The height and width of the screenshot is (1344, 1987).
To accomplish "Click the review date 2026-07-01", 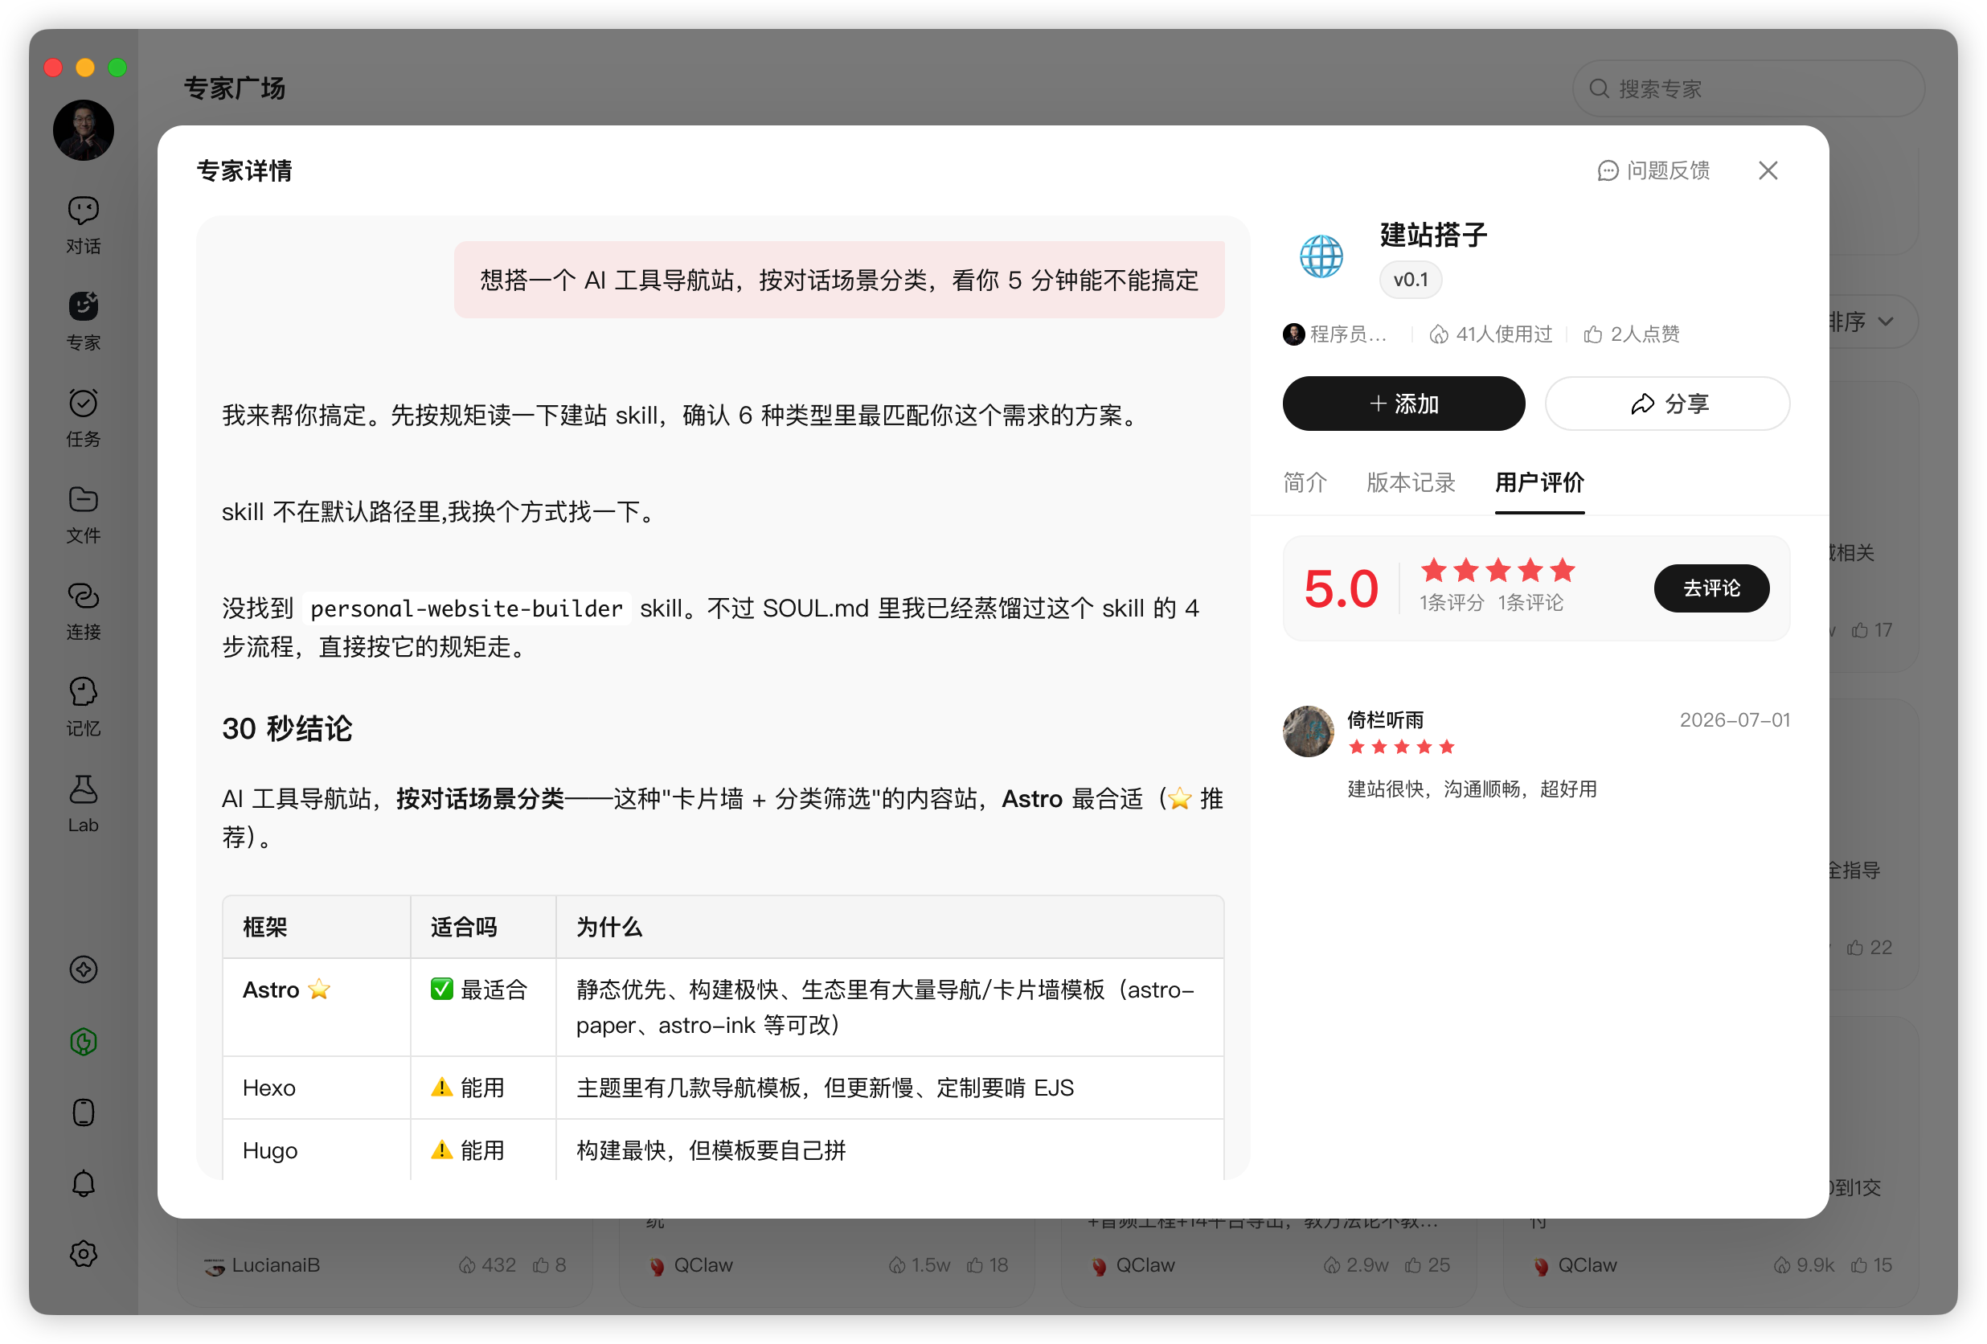I will 1734,720.
